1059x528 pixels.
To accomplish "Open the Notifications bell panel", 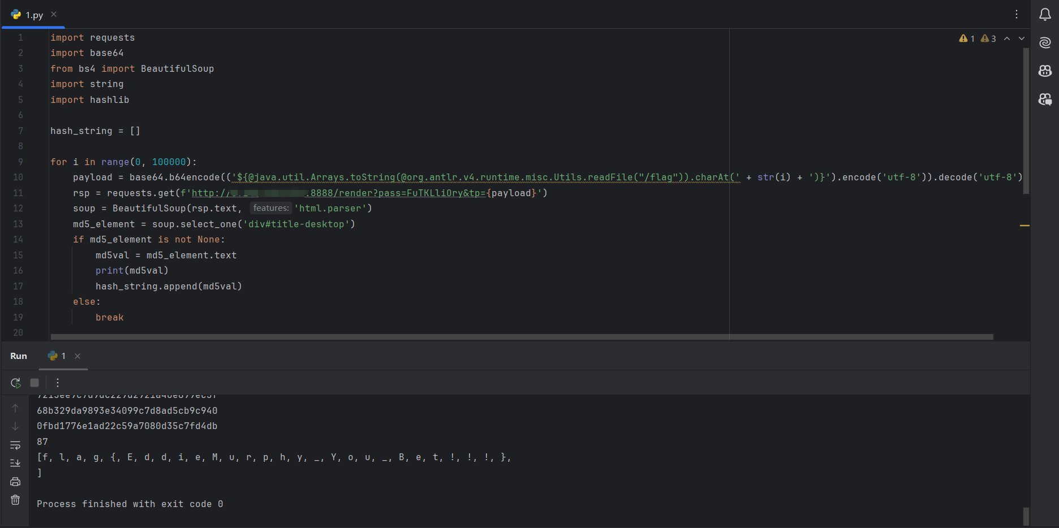I will 1045,15.
